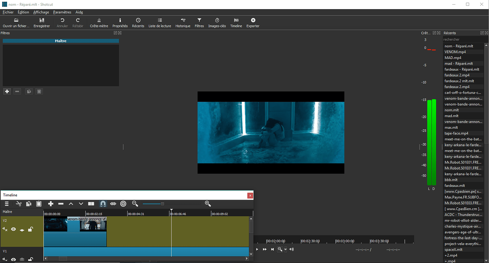Select the venom-bande-annonce clip thumbnail on V2

(93, 224)
